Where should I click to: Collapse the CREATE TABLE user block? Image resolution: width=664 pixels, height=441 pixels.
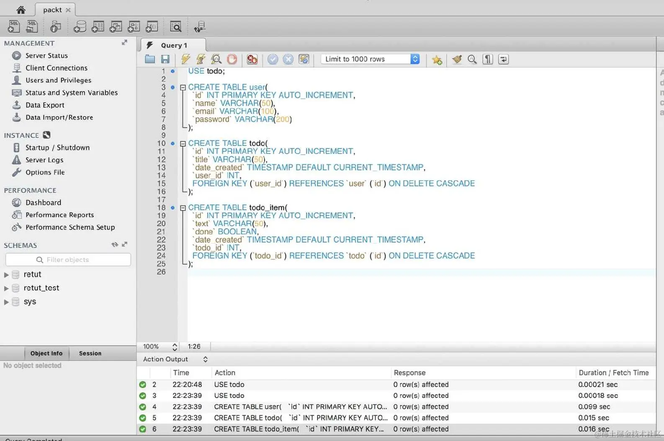183,87
